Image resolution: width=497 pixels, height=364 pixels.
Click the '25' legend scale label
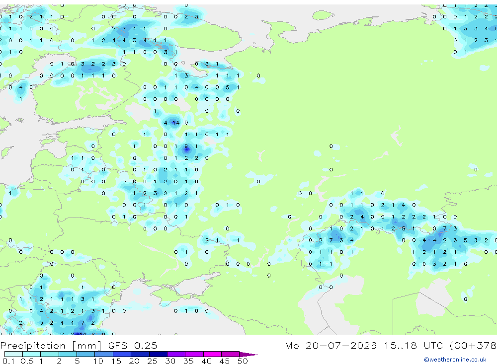pyautogui.click(x=152, y=361)
